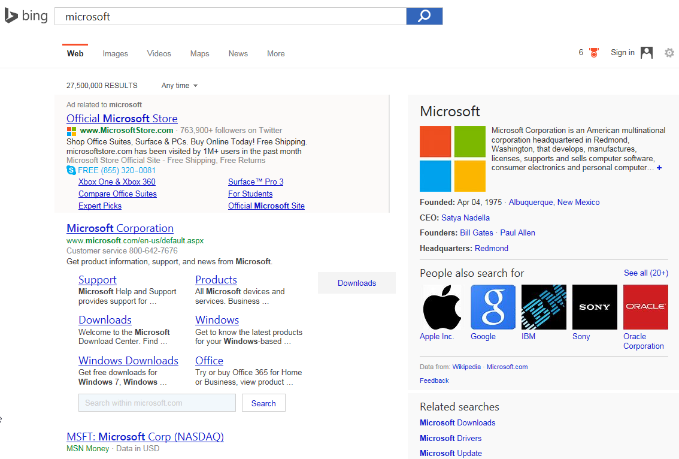Open the Oracle logo thumbnail

(x=645, y=307)
